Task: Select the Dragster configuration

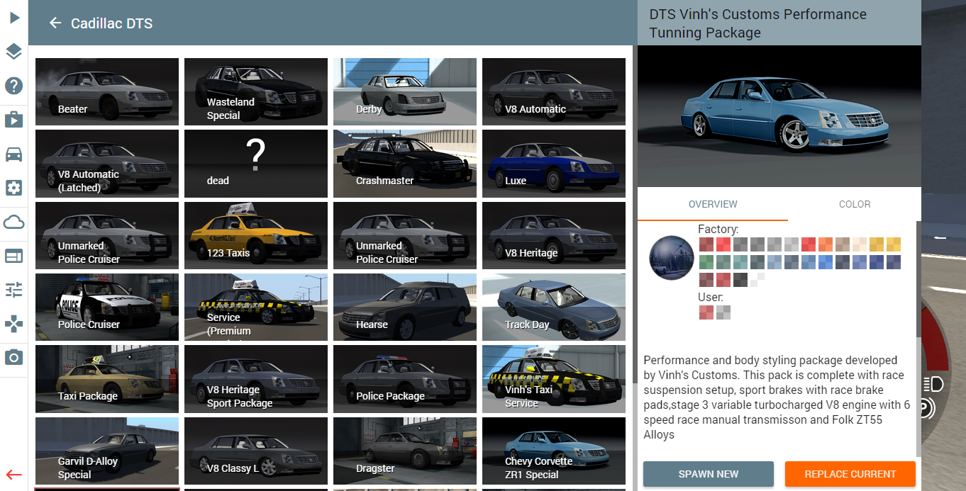Action: 405,451
